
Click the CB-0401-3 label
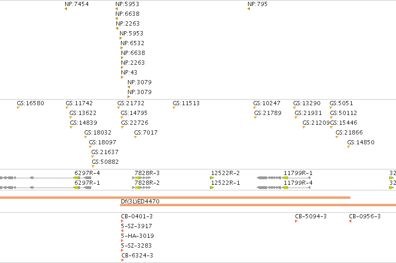(x=137, y=216)
